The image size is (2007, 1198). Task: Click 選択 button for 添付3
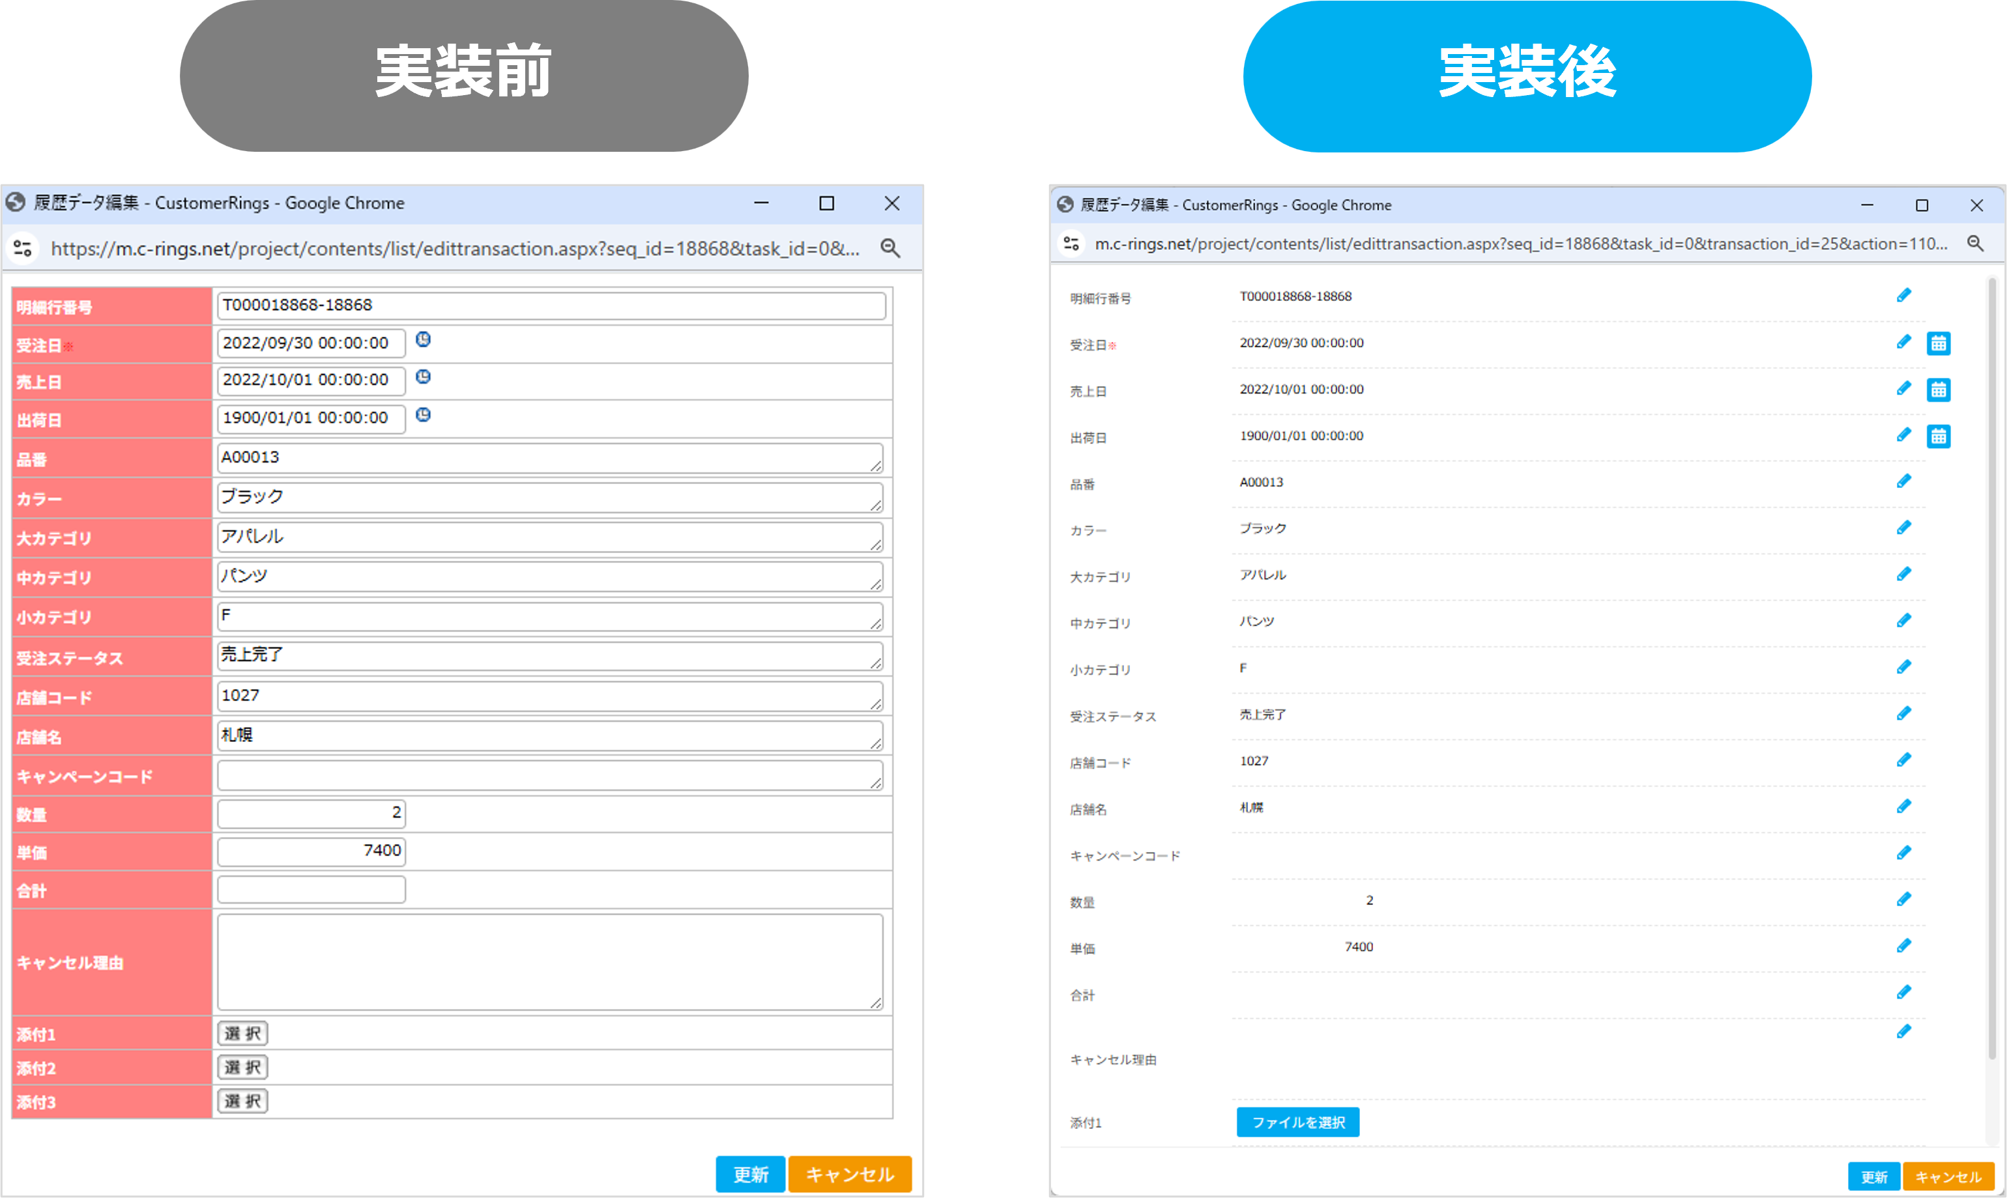(242, 1101)
